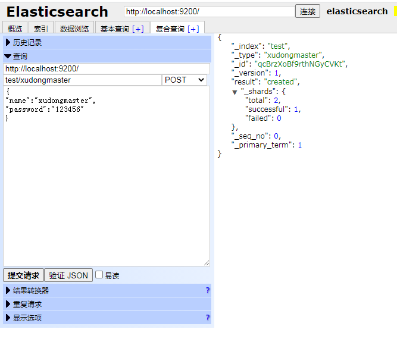The image size is (397, 345).
Task: Click the 连接 connect button
Action: (308, 11)
